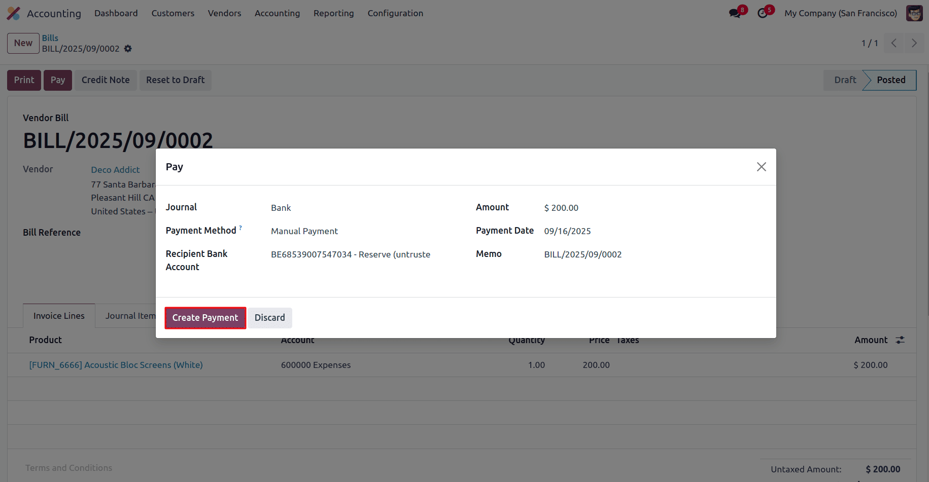Open the Discuss messages icon with badge 8
Viewport: 929px width, 482px height.
point(735,13)
